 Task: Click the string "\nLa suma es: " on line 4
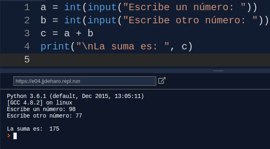(123, 47)
